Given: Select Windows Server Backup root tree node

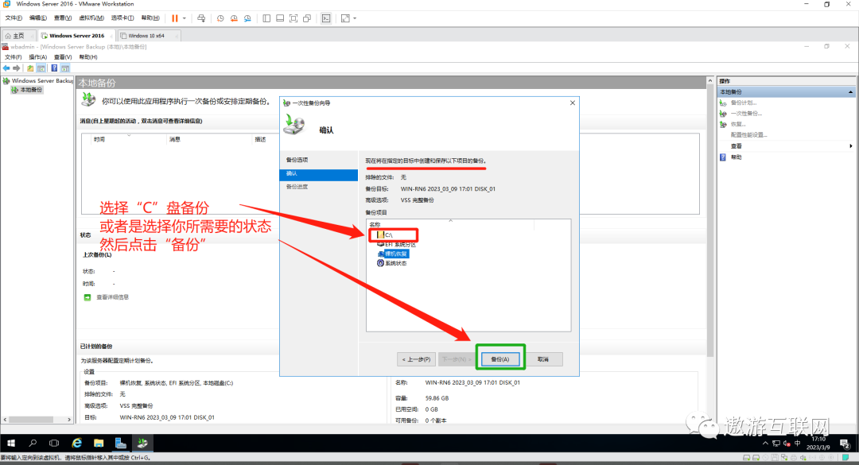Looking at the screenshot, I should (41, 80).
